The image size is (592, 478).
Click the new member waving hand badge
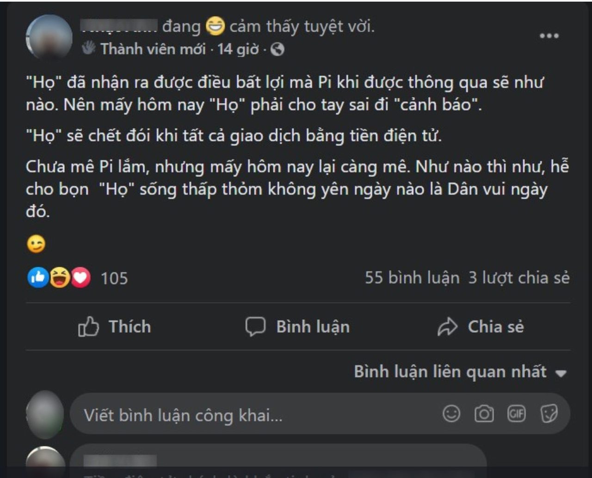[89, 48]
